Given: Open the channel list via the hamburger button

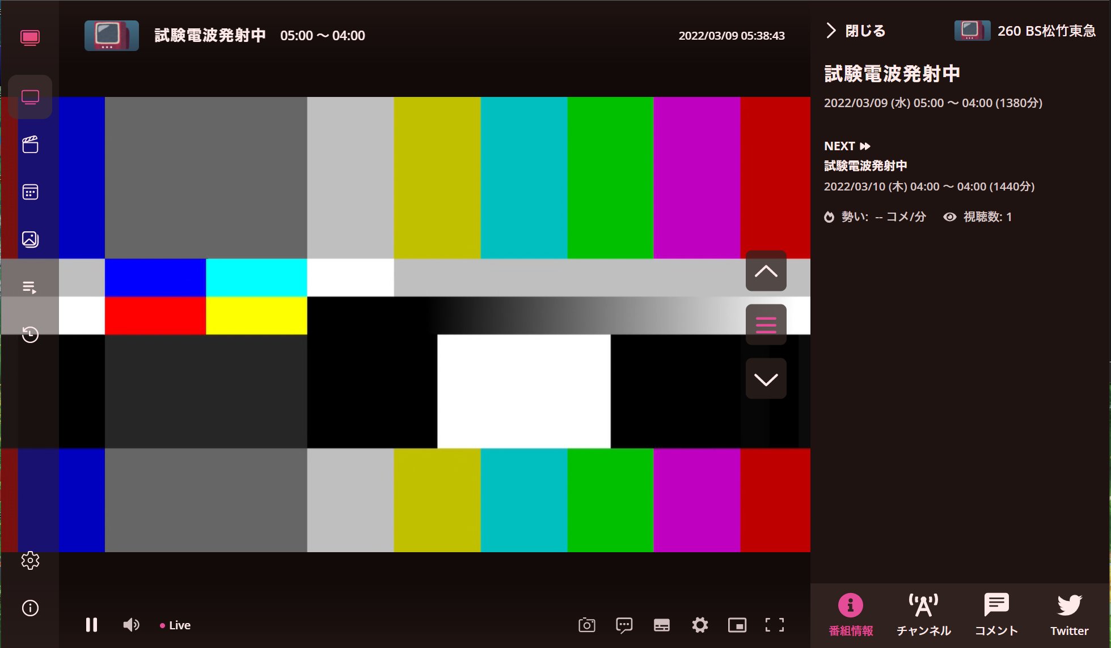Looking at the screenshot, I should [x=766, y=324].
